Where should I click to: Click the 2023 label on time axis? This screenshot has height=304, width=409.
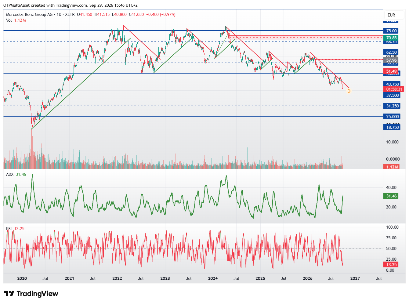[x=165, y=278]
